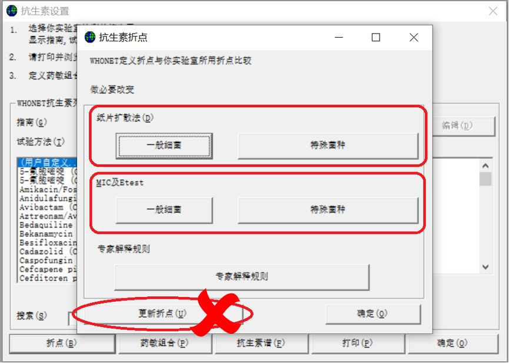Minimize the 抗生素折点 dialog
Screen dimensions: 509x363
339,37
